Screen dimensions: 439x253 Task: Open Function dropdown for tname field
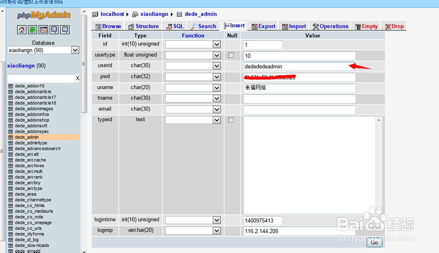(193, 98)
